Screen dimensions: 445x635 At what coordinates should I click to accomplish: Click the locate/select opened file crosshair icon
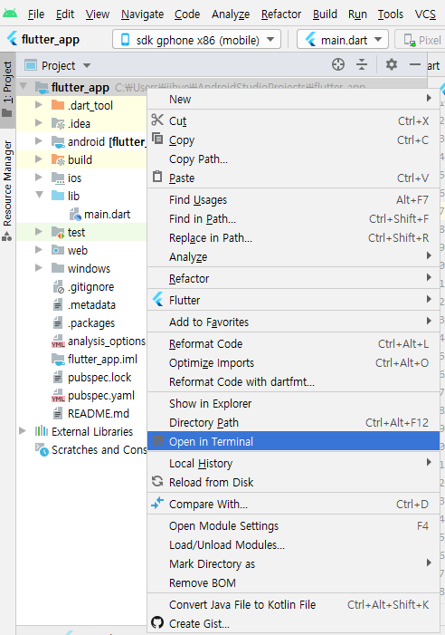(x=338, y=64)
